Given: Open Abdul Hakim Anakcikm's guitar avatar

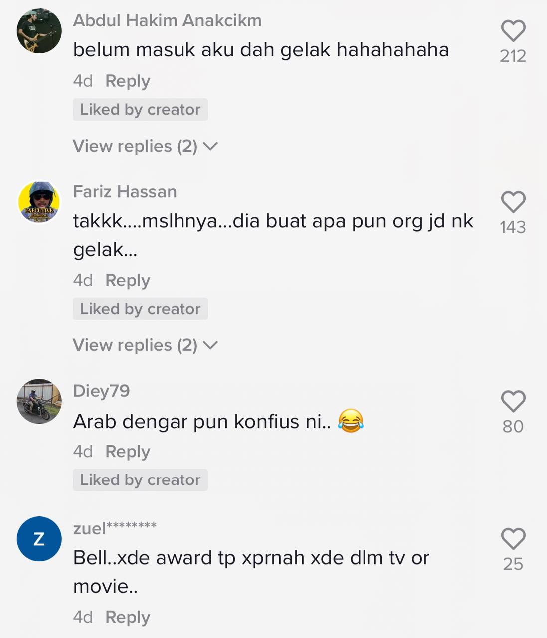Looking at the screenshot, I should 39,30.
